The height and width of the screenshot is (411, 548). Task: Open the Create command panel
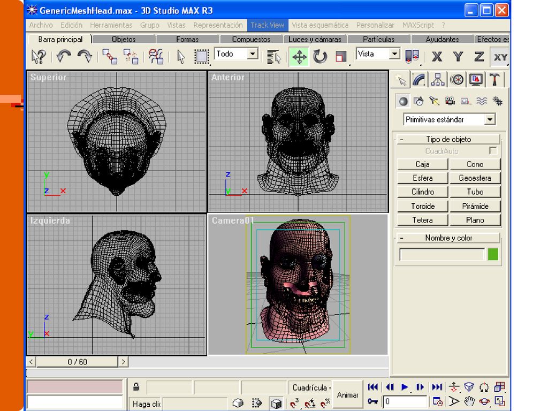pos(401,80)
